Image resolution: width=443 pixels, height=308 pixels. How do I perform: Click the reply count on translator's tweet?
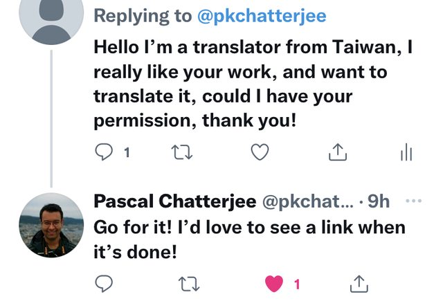[127, 153]
